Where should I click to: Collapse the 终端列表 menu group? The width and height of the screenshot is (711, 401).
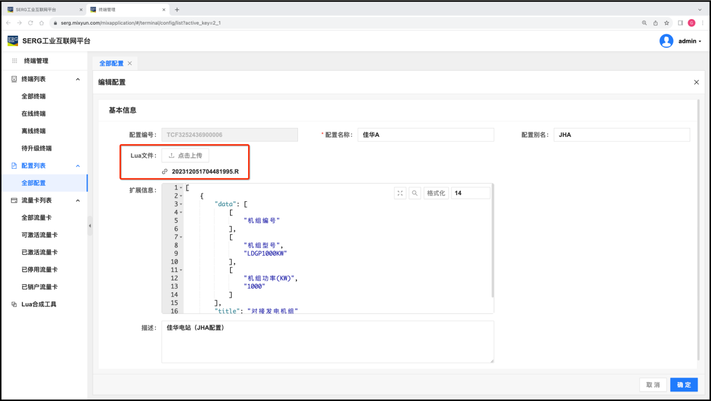[x=78, y=79]
